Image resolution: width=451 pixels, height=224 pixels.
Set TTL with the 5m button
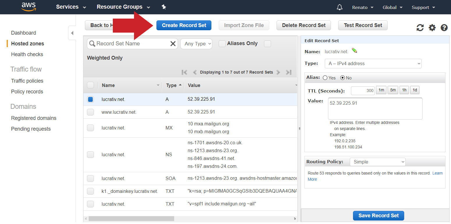pos(393,90)
